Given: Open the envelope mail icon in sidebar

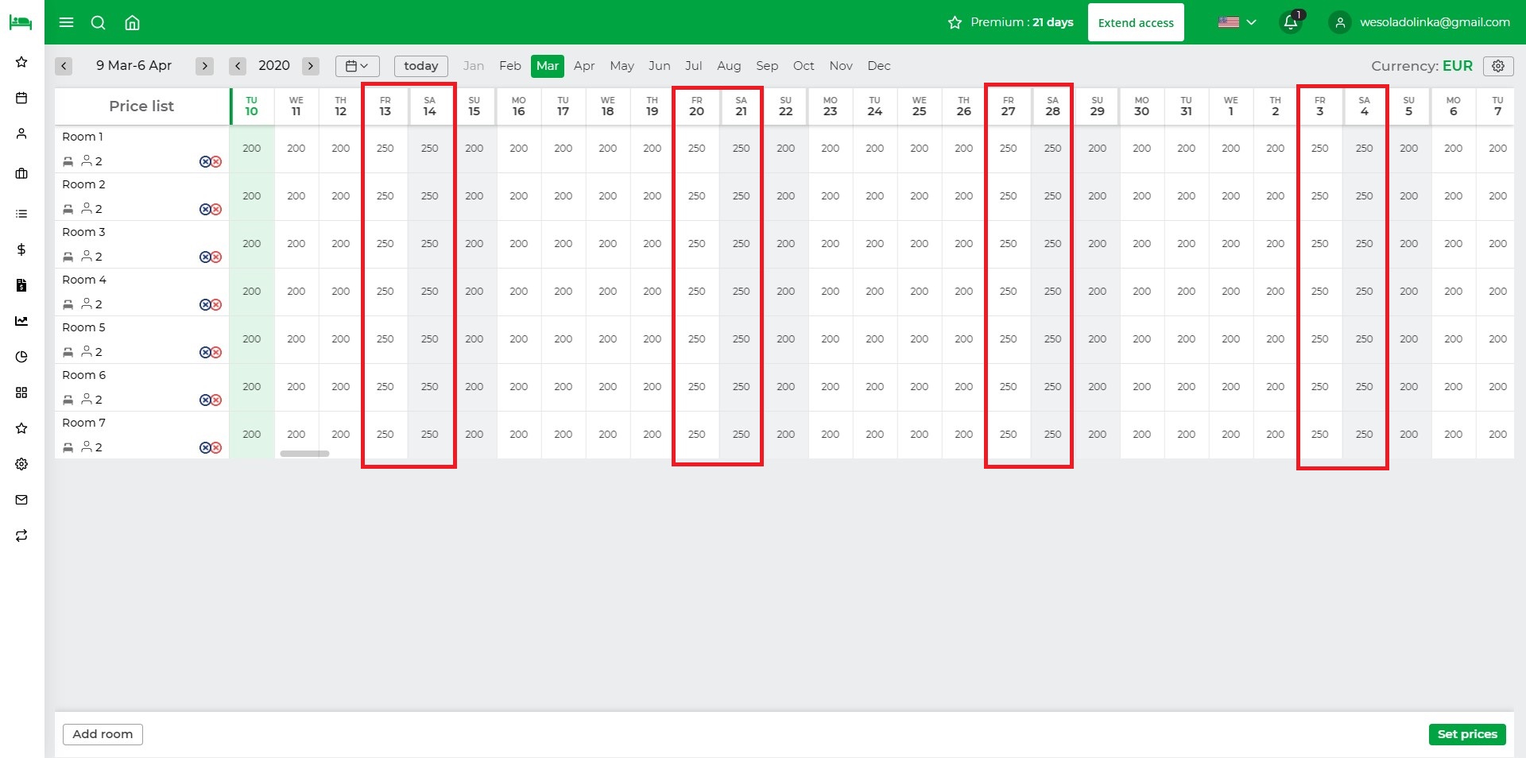Looking at the screenshot, I should pos(21,500).
